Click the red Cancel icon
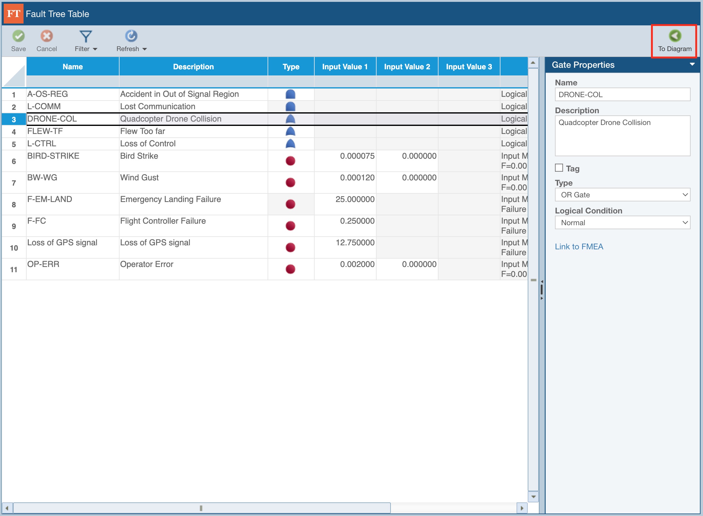The height and width of the screenshot is (516, 703). [x=46, y=36]
